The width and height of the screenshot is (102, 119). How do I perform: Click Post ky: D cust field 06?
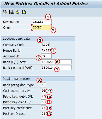pos(44,114)
